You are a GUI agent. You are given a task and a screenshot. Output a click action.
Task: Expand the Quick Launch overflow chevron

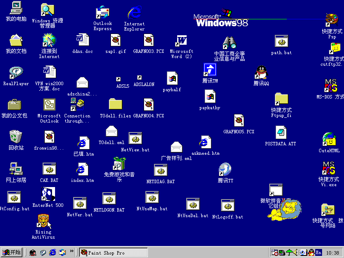pyautogui.click(x=71, y=251)
